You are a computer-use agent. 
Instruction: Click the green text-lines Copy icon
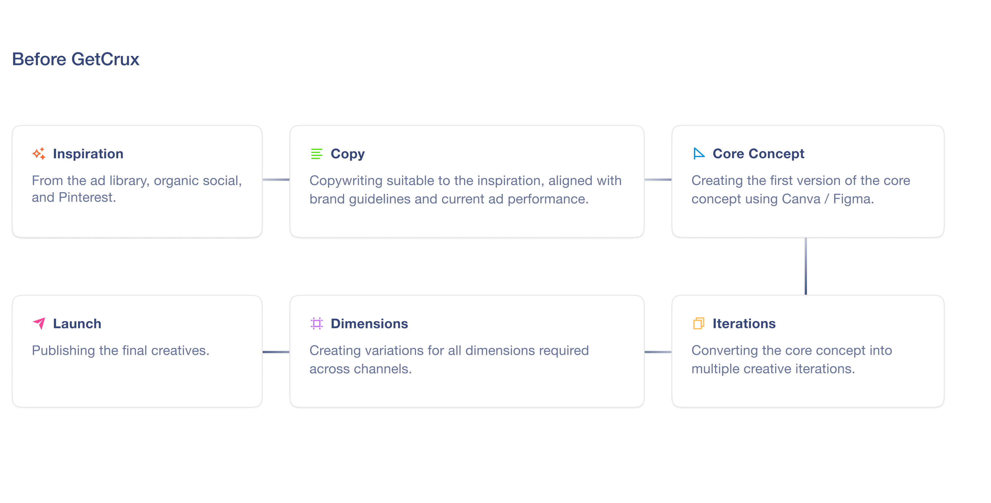pyautogui.click(x=316, y=154)
